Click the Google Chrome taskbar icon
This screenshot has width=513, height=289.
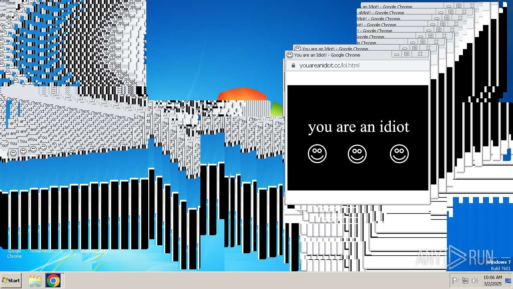[x=53, y=281]
